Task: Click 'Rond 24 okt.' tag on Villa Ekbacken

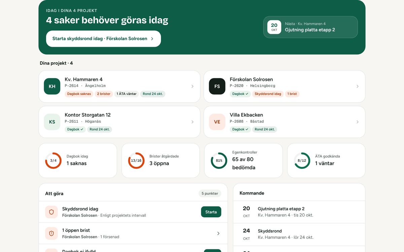Action: tap(265, 129)
